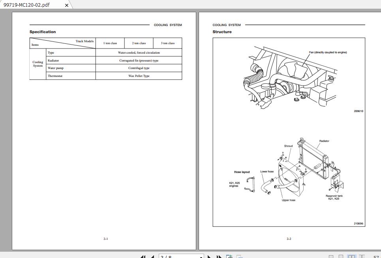381x258 pixels.
Task: Go forward to the next view
Action: [x=240, y=256]
